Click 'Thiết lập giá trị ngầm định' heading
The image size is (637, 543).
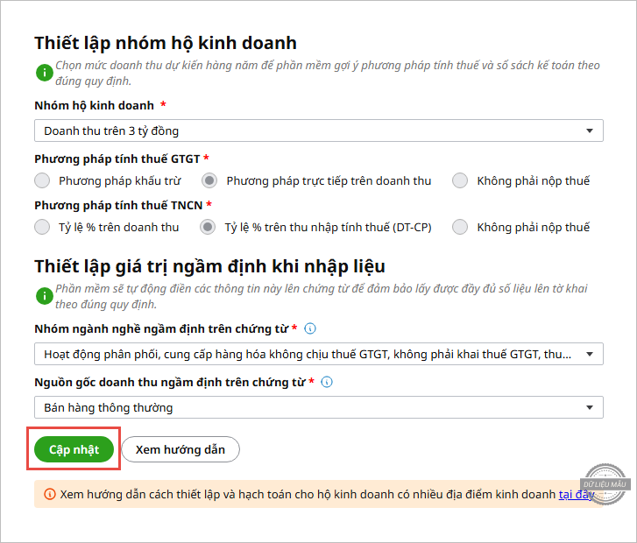click(x=210, y=266)
